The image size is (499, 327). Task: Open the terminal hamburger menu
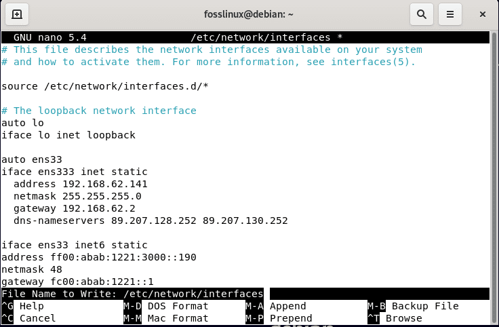pyautogui.click(x=450, y=14)
